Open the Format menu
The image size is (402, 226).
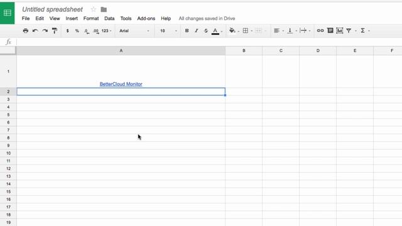coord(91,18)
